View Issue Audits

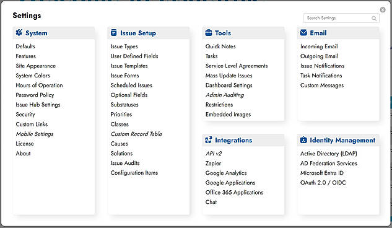click(125, 163)
